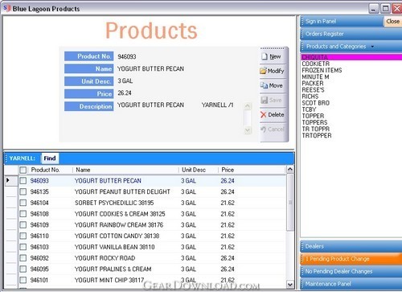Select row YOGURT COTTON CANDY 38138

pyautogui.click(x=152, y=236)
